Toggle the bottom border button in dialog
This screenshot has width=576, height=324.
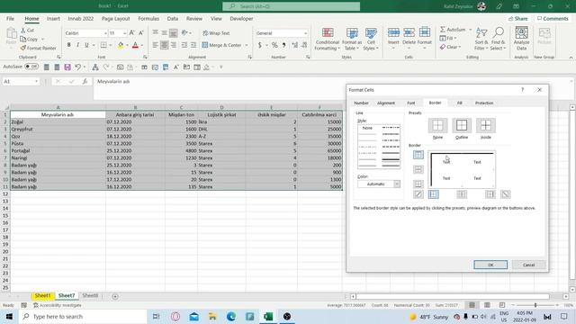click(x=418, y=184)
